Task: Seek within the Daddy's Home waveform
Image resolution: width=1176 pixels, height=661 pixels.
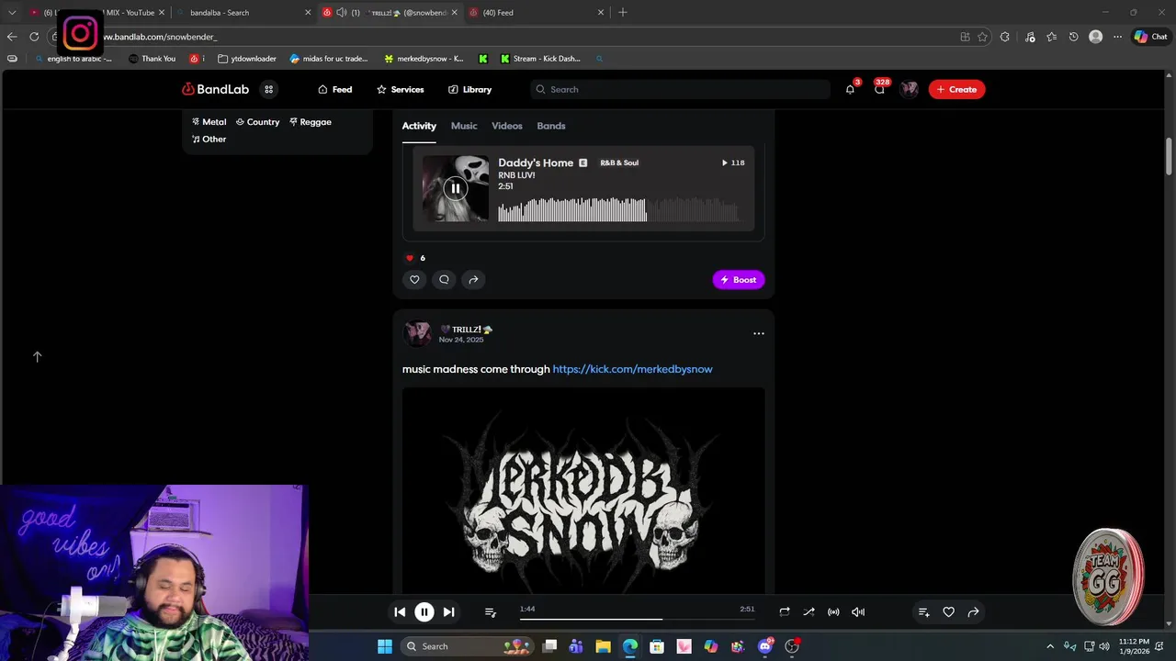Action: 618,210
